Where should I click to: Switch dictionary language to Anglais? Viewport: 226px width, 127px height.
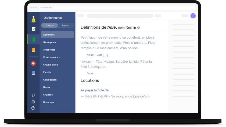pyautogui.click(x=65, y=25)
